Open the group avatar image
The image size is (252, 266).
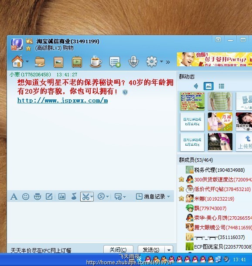17,44
